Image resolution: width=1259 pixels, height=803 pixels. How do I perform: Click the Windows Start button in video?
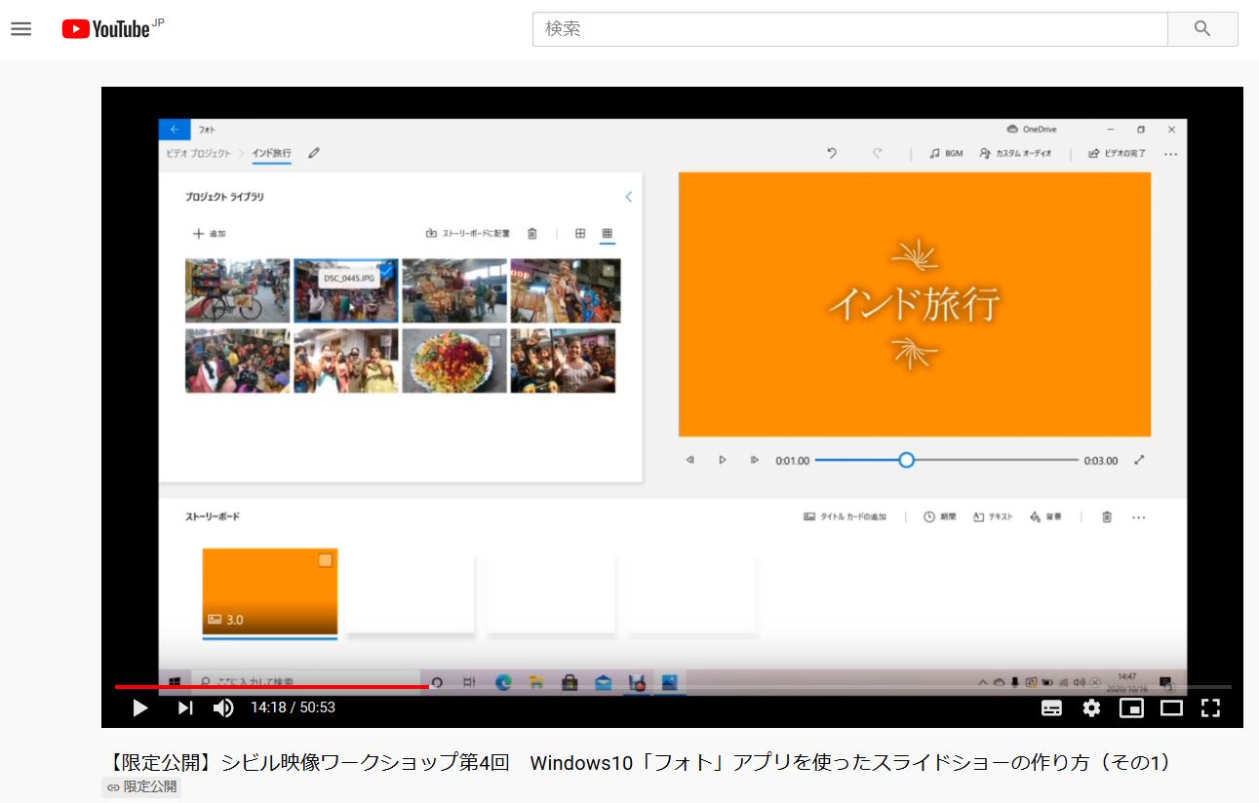tap(176, 682)
